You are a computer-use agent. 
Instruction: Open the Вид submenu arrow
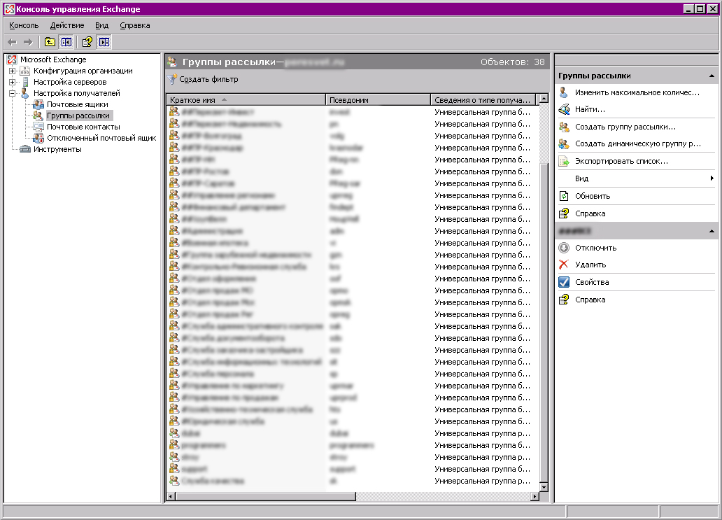coord(712,178)
